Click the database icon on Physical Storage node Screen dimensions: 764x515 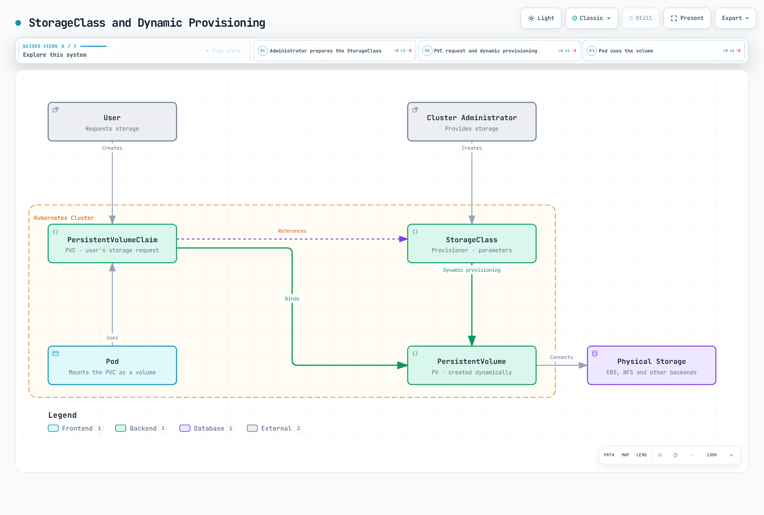click(595, 353)
